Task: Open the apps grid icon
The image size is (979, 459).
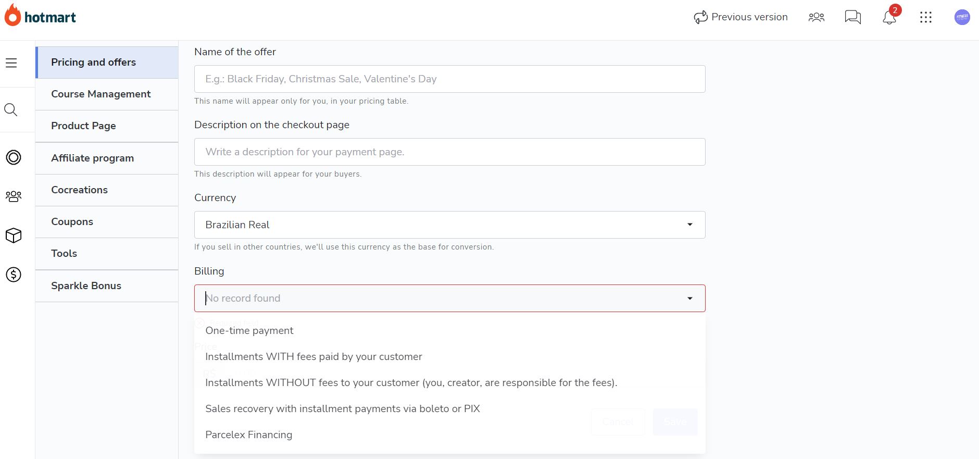Action: click(926, 17)
